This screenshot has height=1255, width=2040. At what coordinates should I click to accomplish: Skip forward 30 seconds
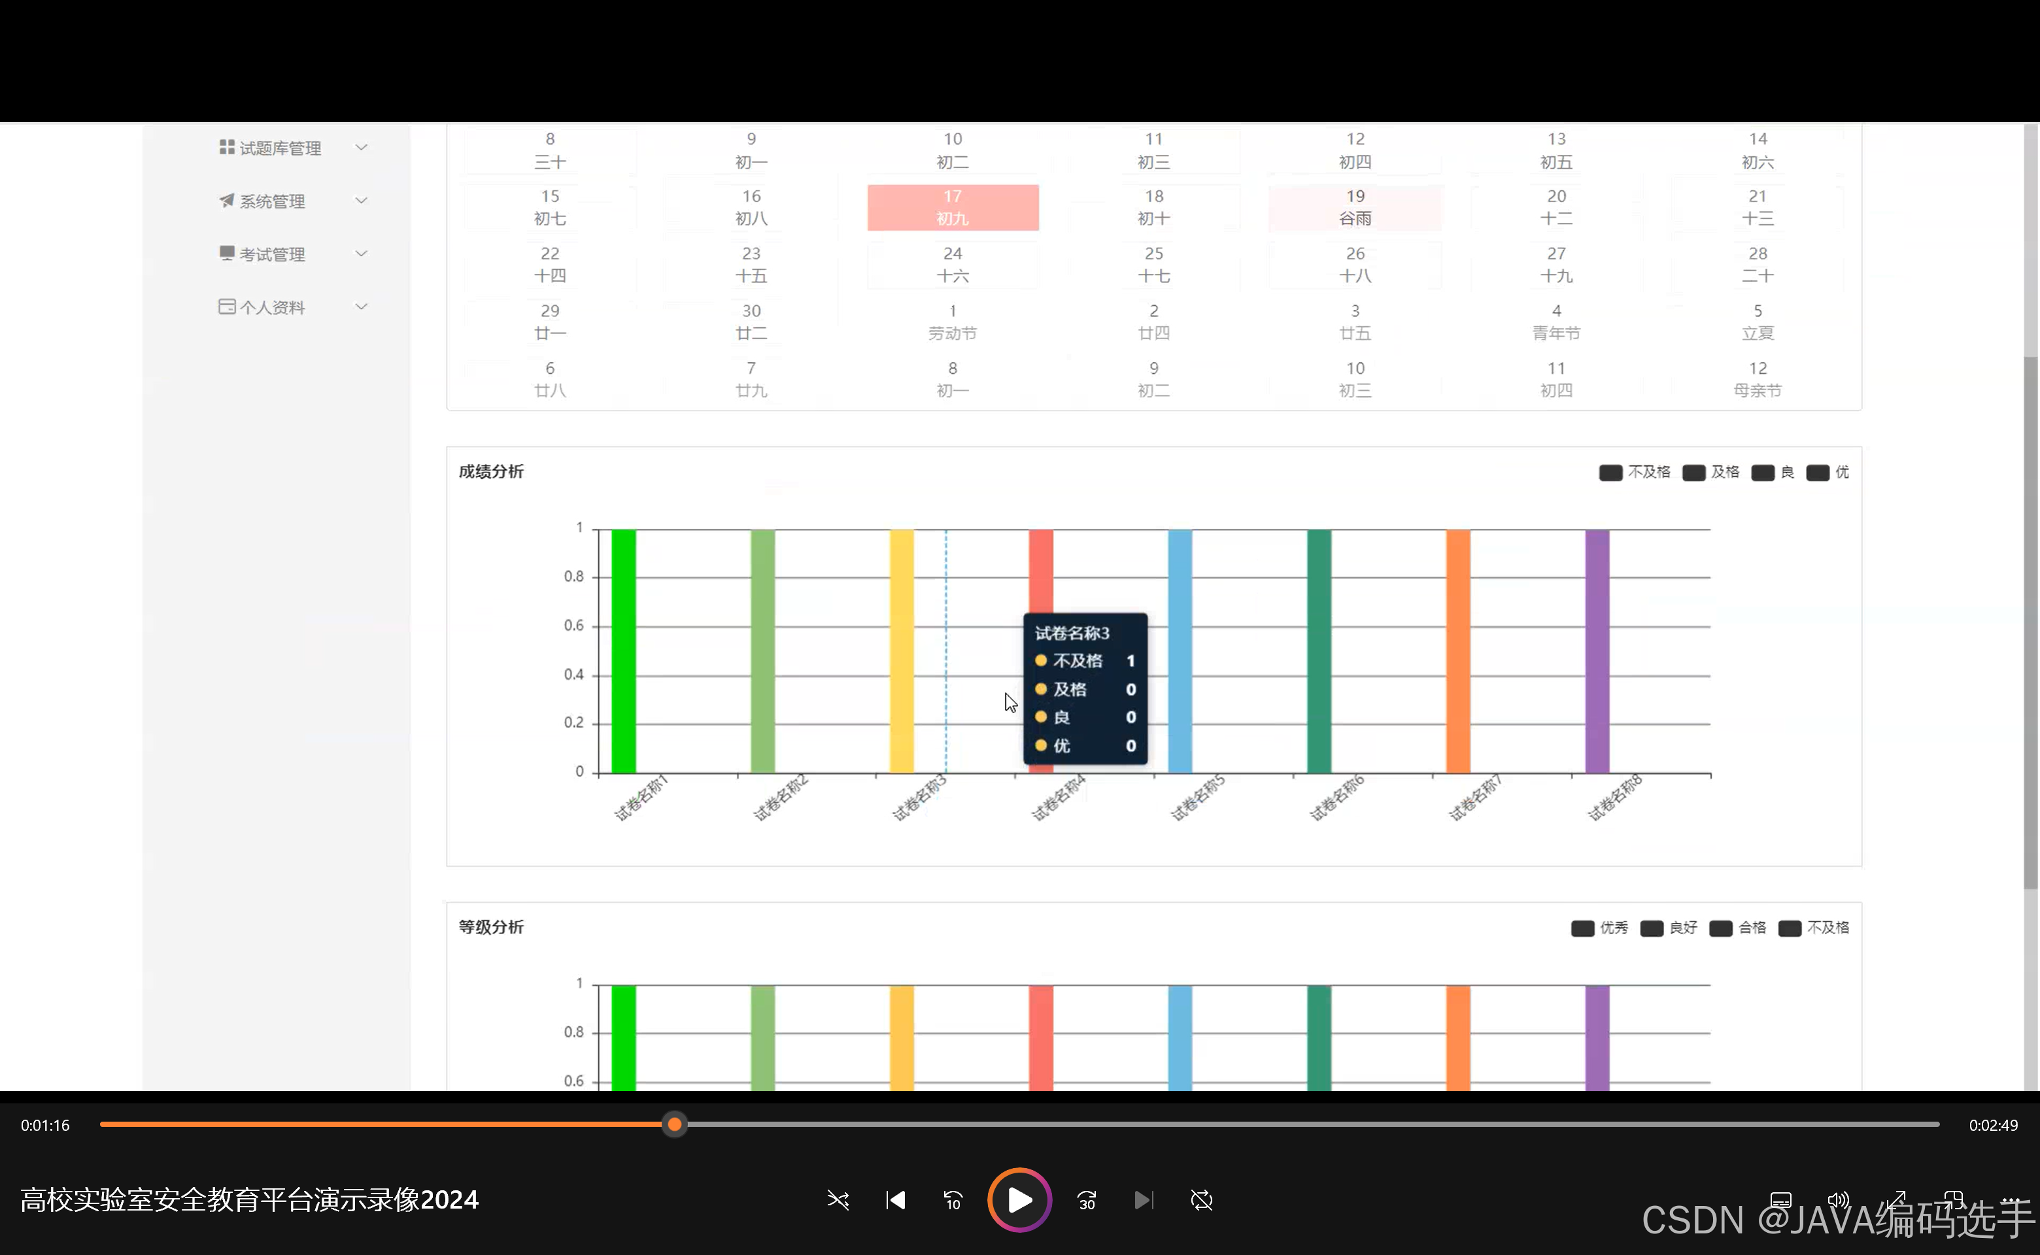tap(1086, 1200)
